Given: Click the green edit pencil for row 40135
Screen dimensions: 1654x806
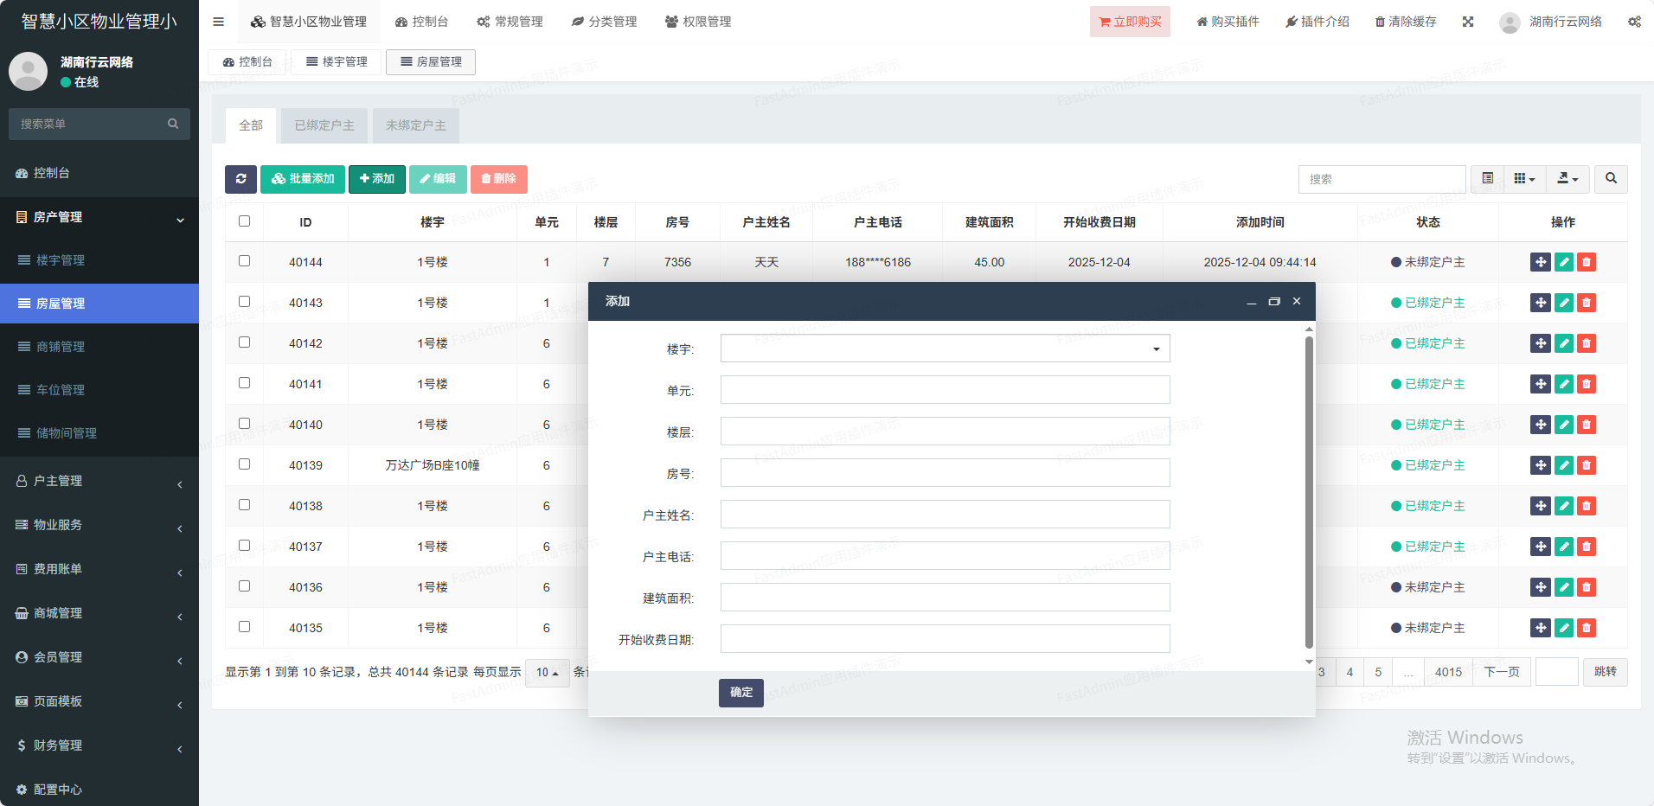Looking at the screenshot, I should [1563, 628].
